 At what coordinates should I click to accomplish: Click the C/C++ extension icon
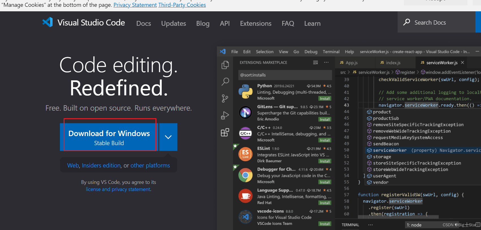[x=245, y=133]
